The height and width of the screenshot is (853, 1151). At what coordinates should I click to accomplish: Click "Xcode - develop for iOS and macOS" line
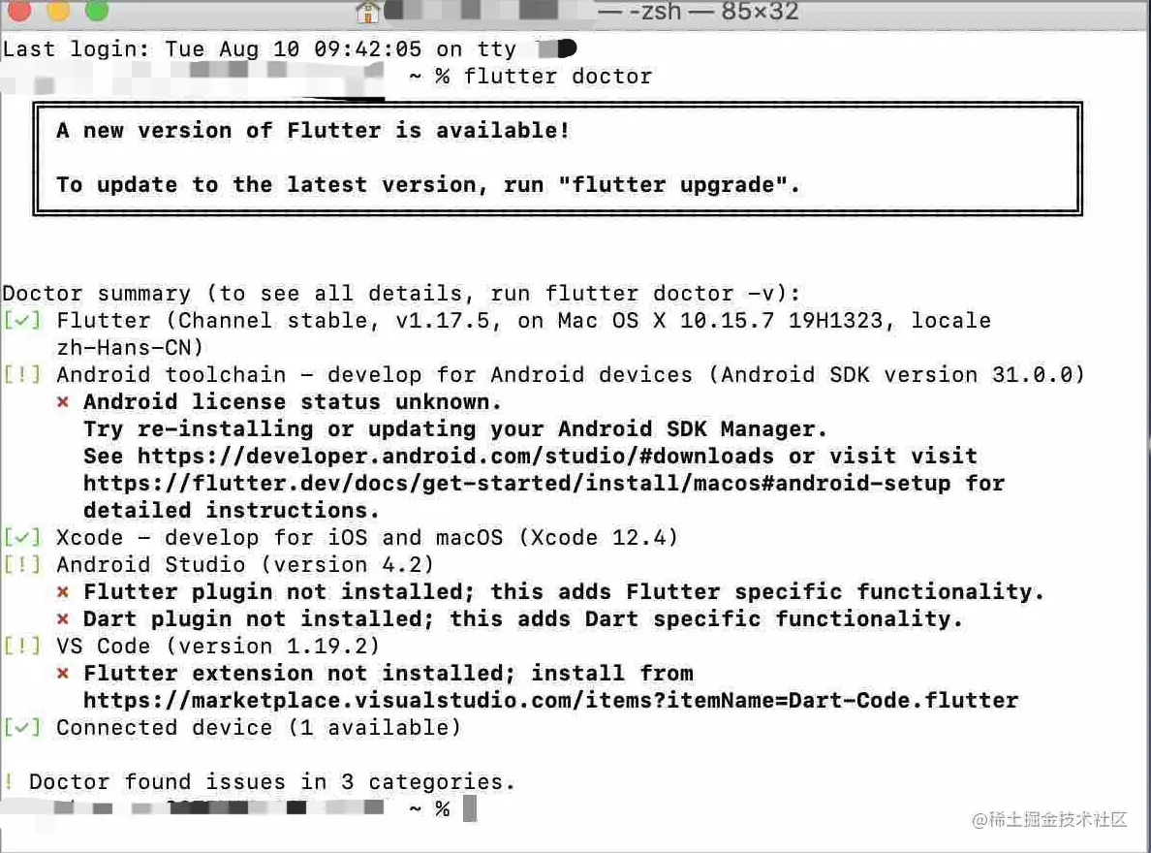367,538
